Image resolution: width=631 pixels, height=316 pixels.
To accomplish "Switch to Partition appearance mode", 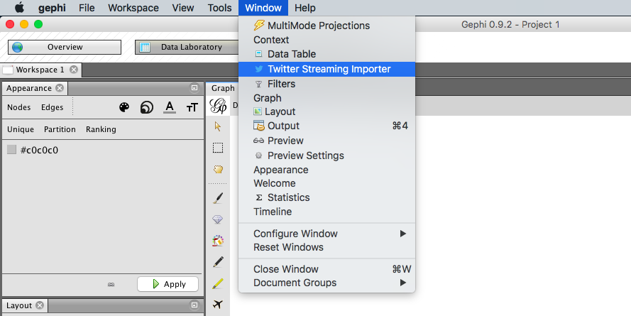I will (60, 129).
